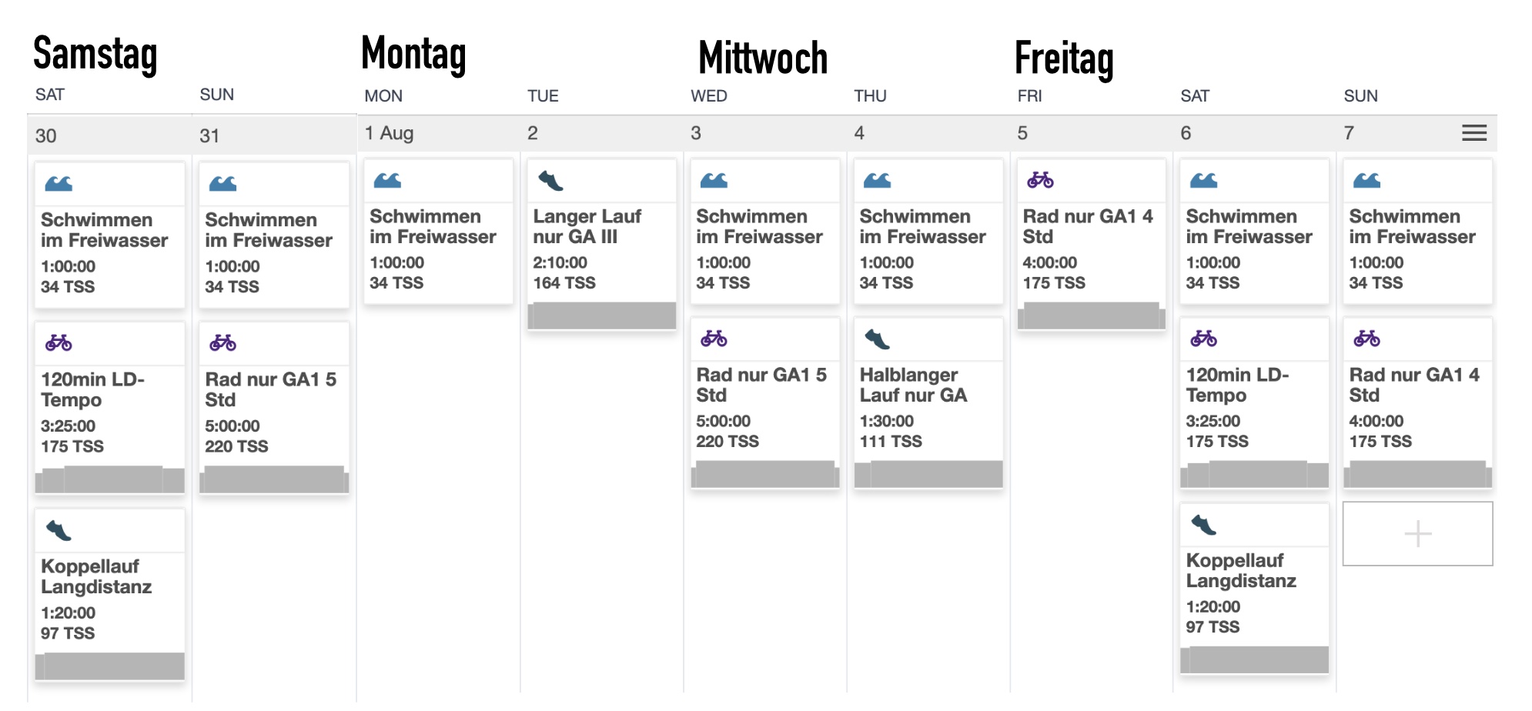Select day 30 date header
1532x711 pixels.
[46, 136]
